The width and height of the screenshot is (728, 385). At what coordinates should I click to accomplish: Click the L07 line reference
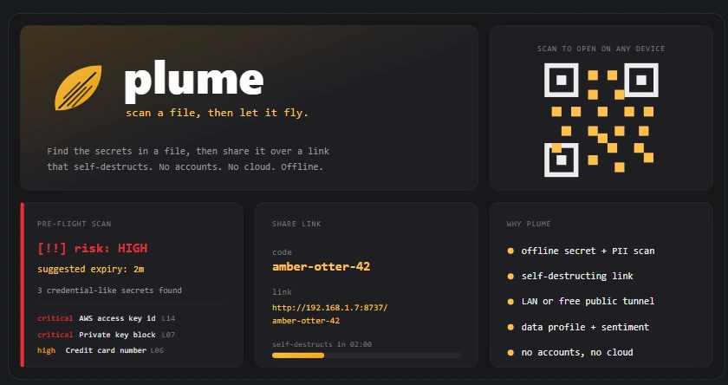tap(168, 335)
